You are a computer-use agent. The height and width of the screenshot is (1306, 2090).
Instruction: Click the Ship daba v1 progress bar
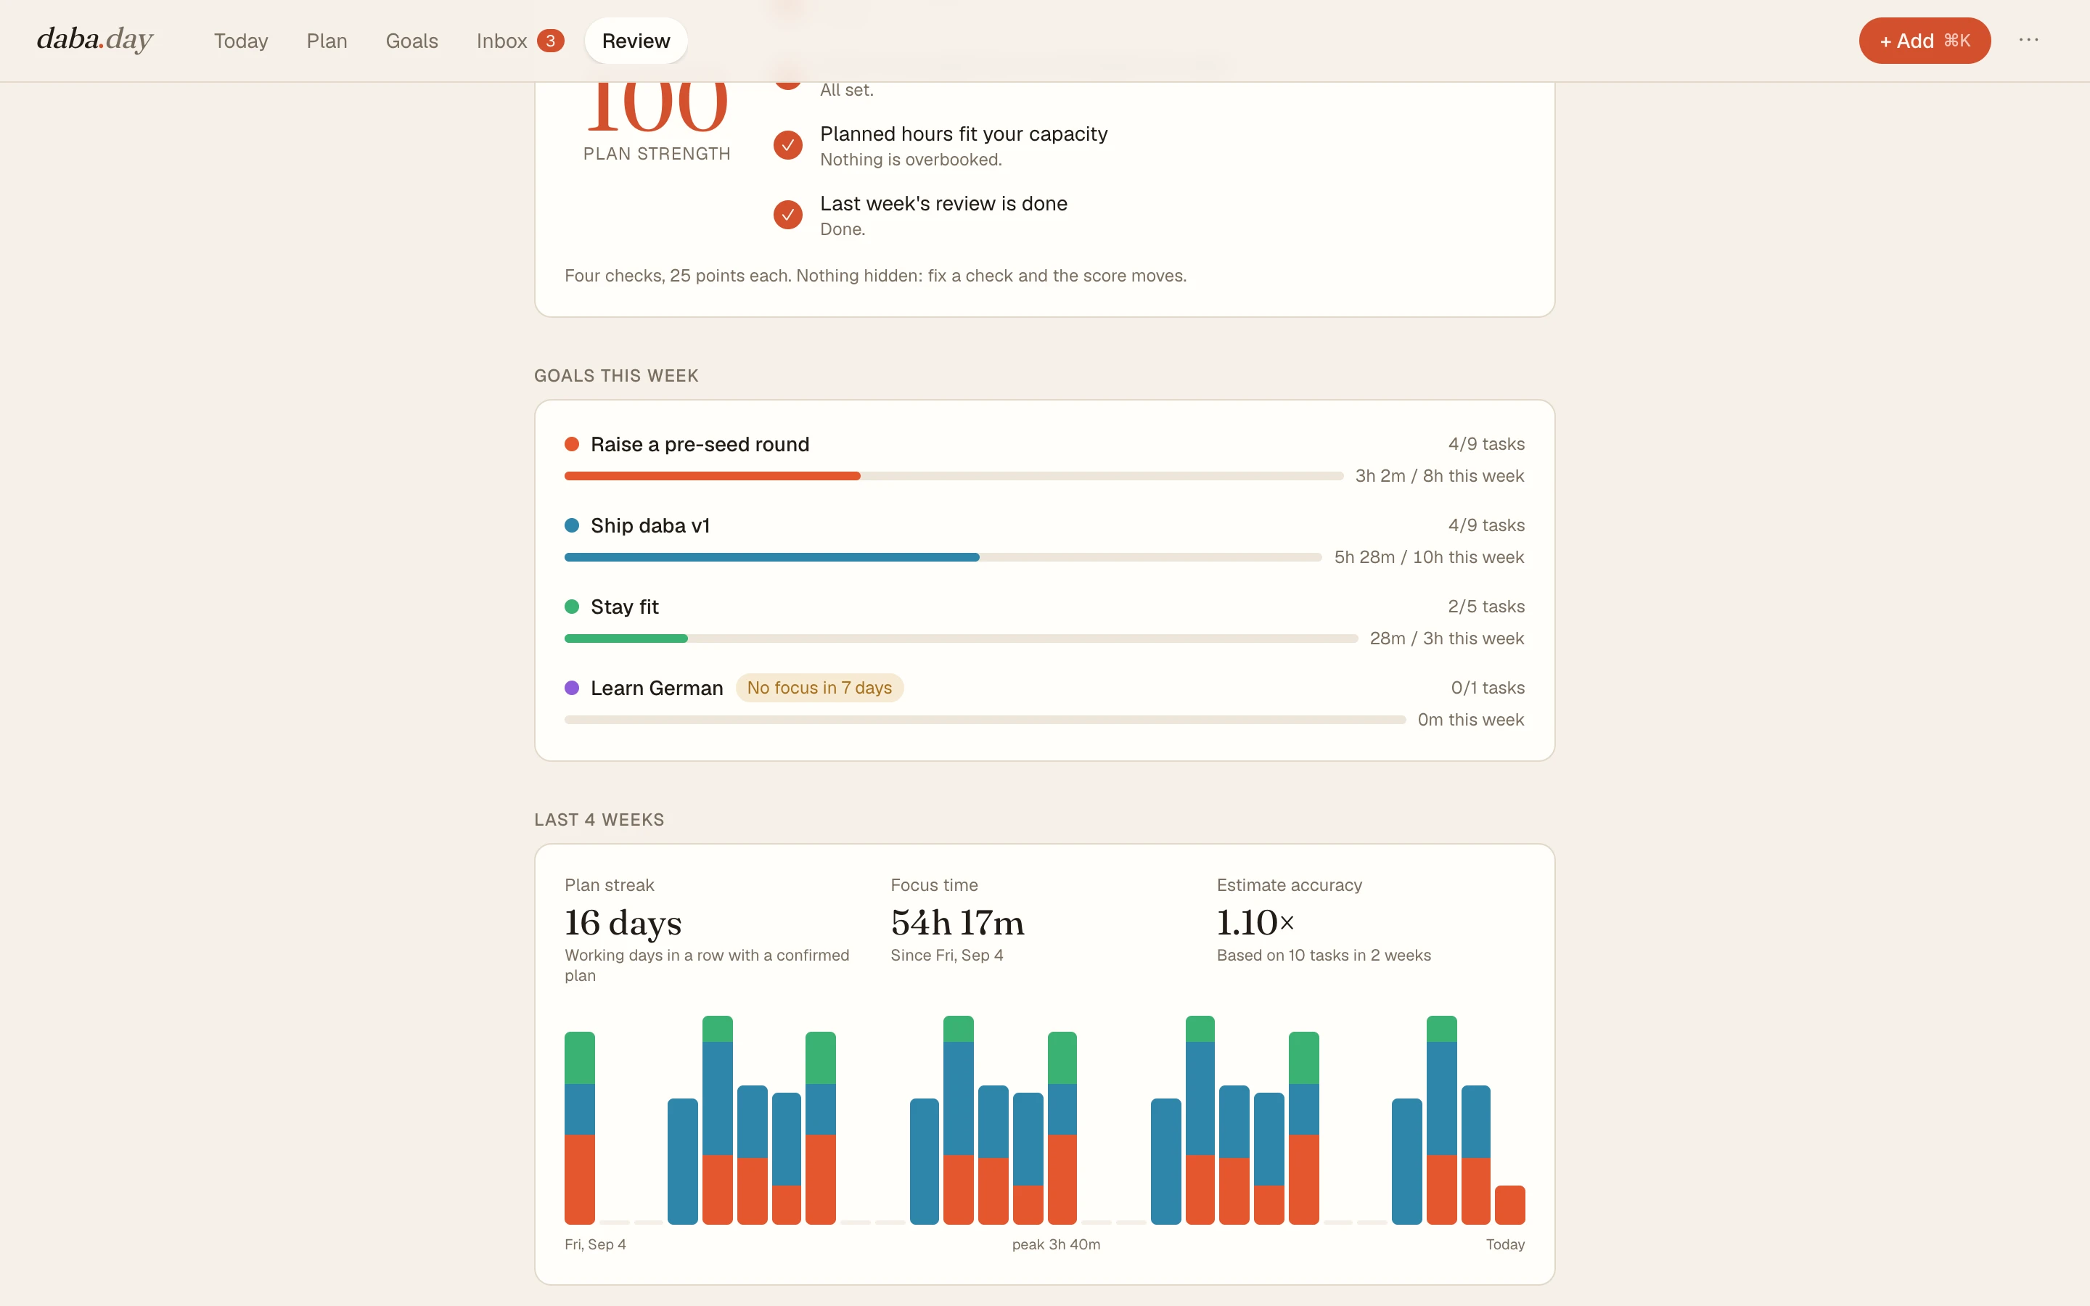coord(943,557)
